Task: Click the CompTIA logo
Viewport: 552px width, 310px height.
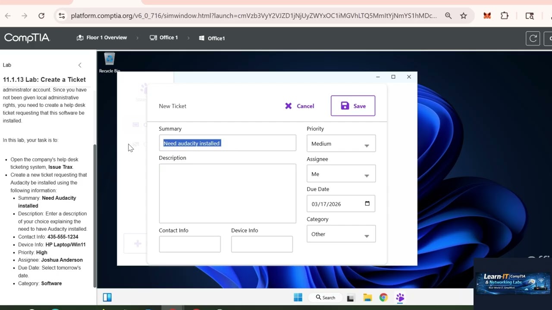Action: click(x=27, y=38)
